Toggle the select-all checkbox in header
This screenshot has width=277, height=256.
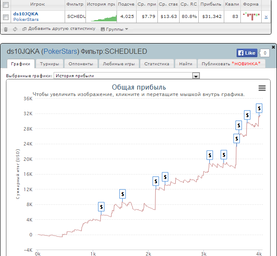coord(6,4)
